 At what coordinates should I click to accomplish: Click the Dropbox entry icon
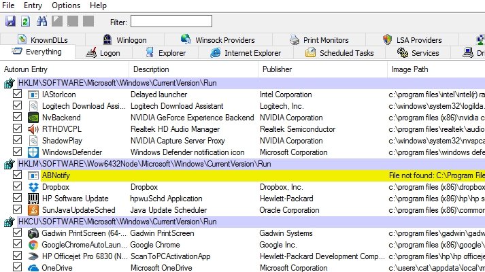point(33,187)
